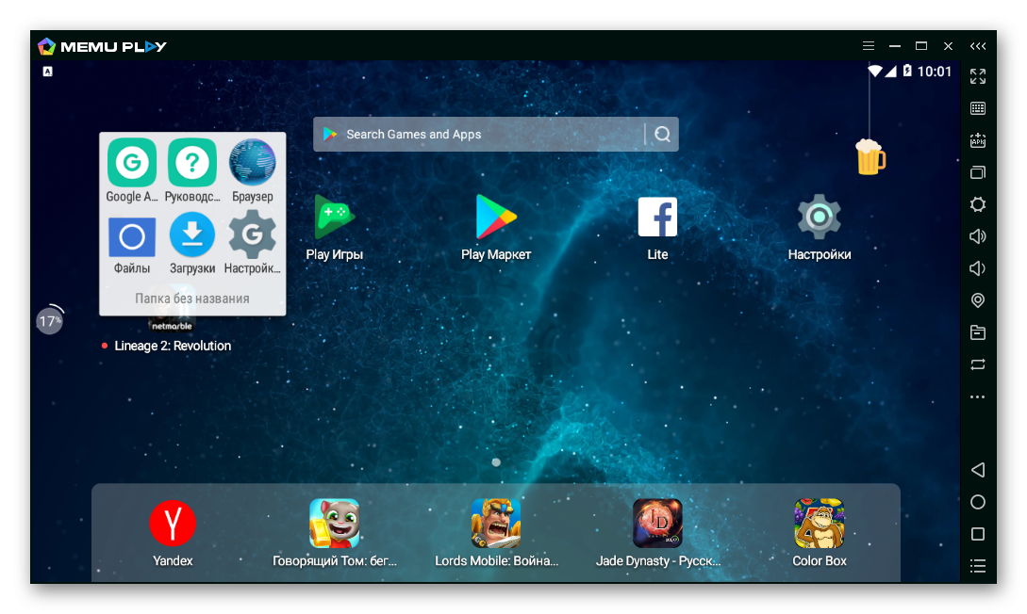Image resolution: width=1027 pixels, height=614 pixels.
Task: Click the Search Games and Apps field
Action: [478, 134]
